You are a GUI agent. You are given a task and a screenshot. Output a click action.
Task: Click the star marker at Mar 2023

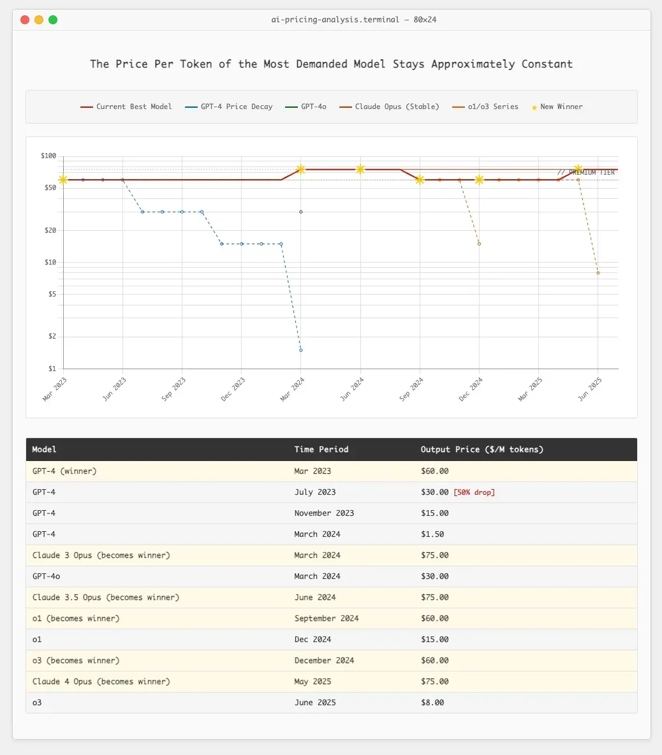tap(63, 180)
